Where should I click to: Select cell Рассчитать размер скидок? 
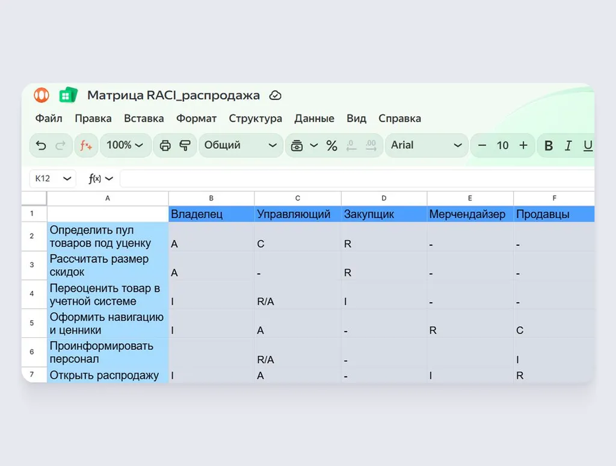108,266
